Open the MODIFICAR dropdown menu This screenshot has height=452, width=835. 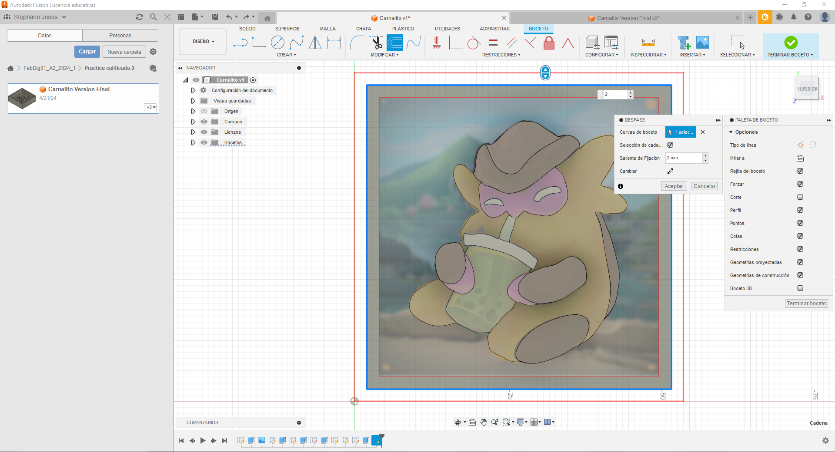[384, 55]
